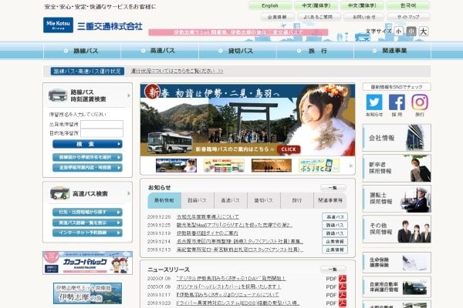Open the 貸切バス main navigation menu
Viewport: 463px width, 308px height.
(238, 51)
